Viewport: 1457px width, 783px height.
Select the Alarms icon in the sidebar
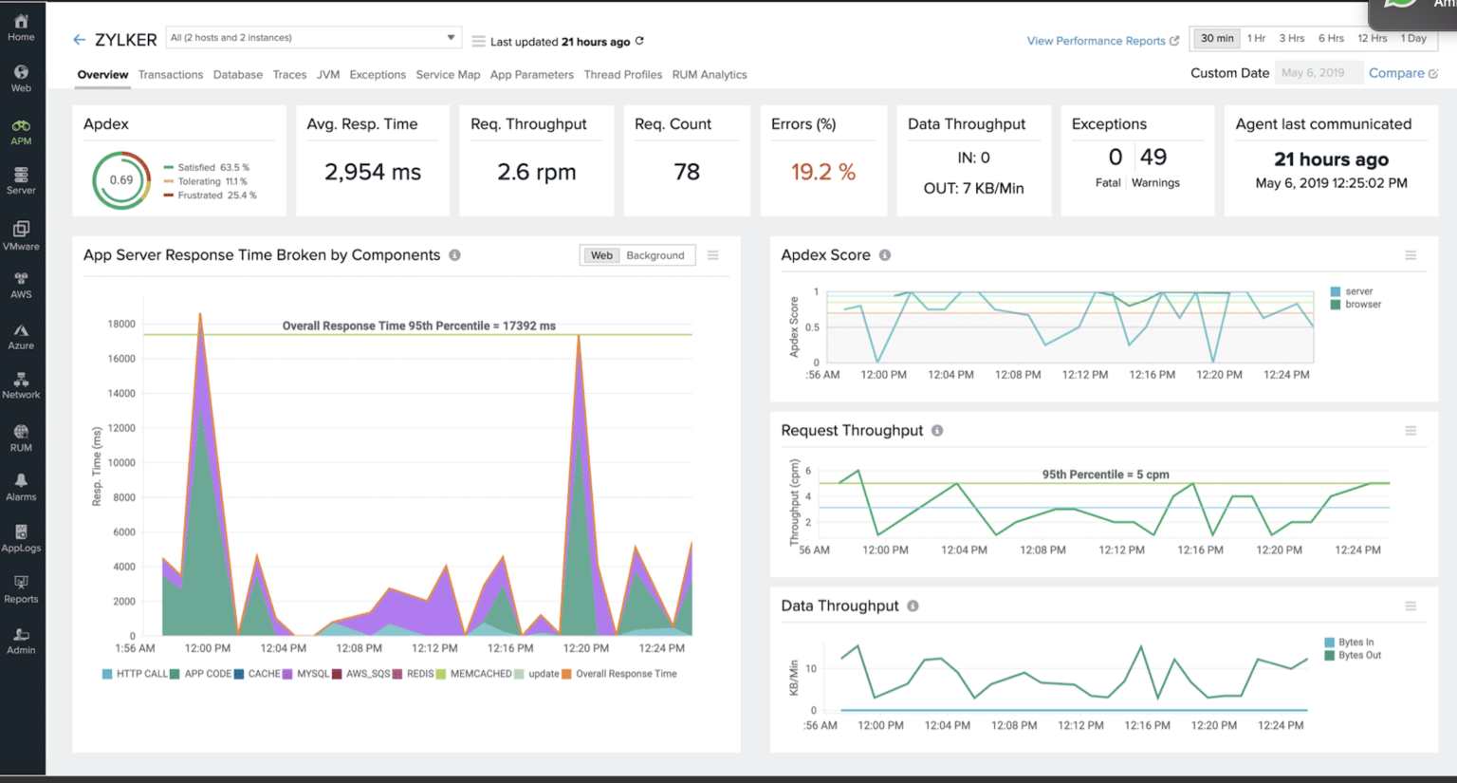coord(21,487)
